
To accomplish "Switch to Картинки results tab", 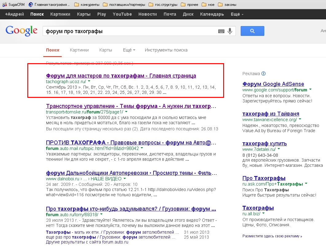I will (x=79, y=50).
